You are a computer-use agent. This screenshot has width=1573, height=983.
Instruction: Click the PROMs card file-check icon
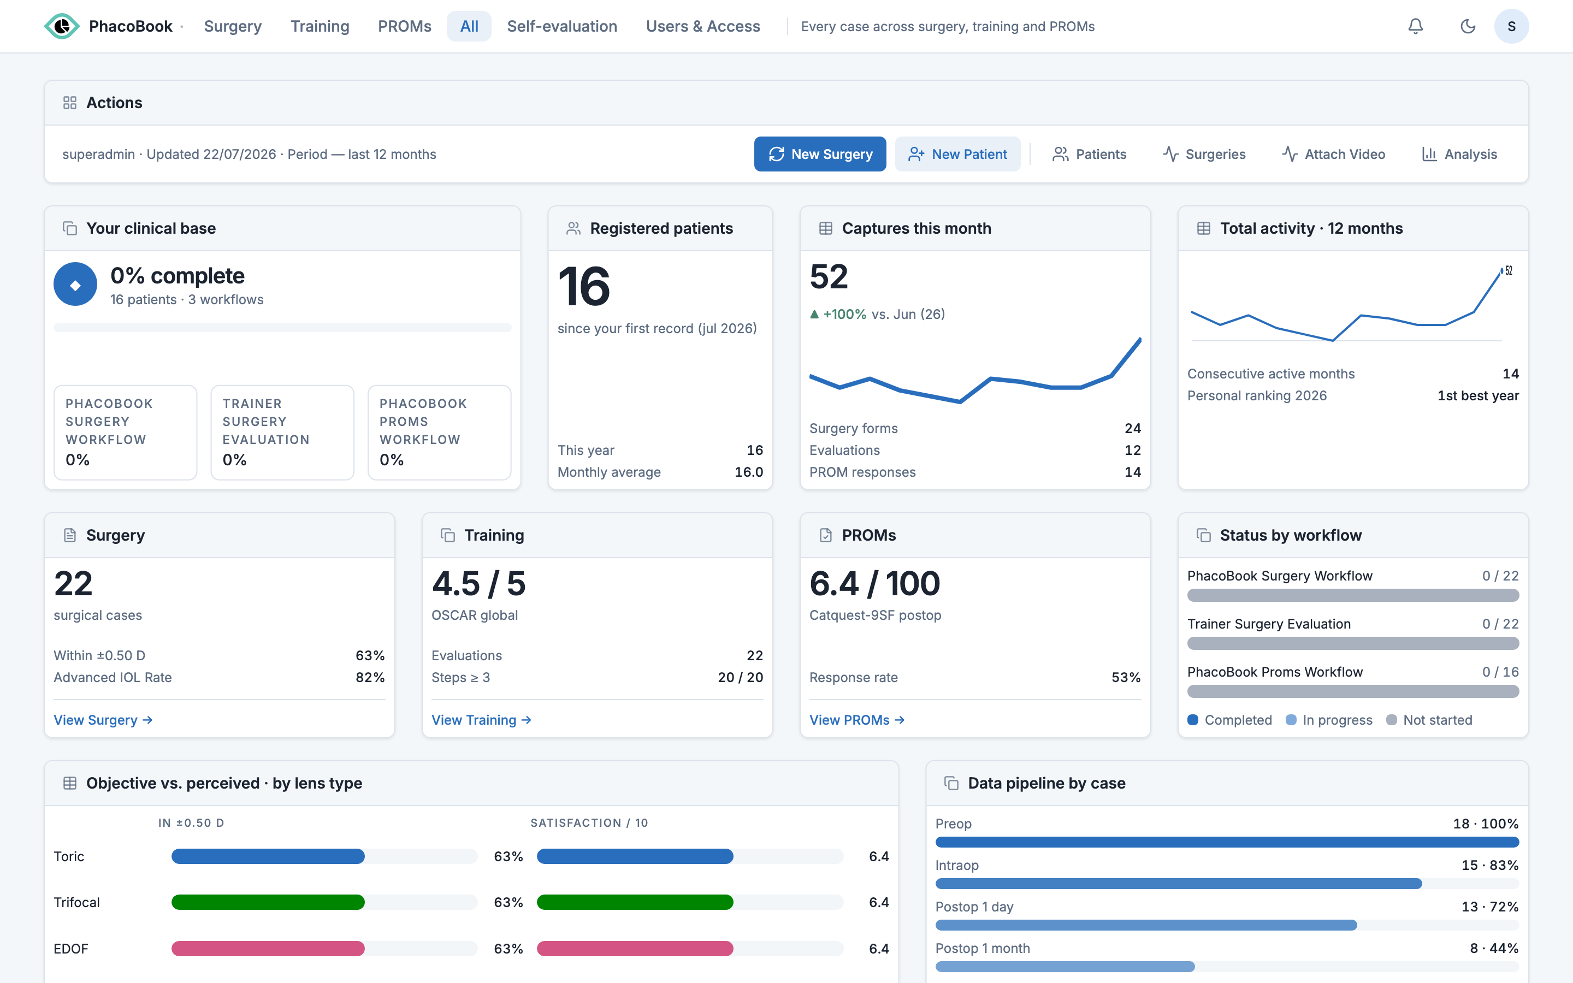[825, 535]
